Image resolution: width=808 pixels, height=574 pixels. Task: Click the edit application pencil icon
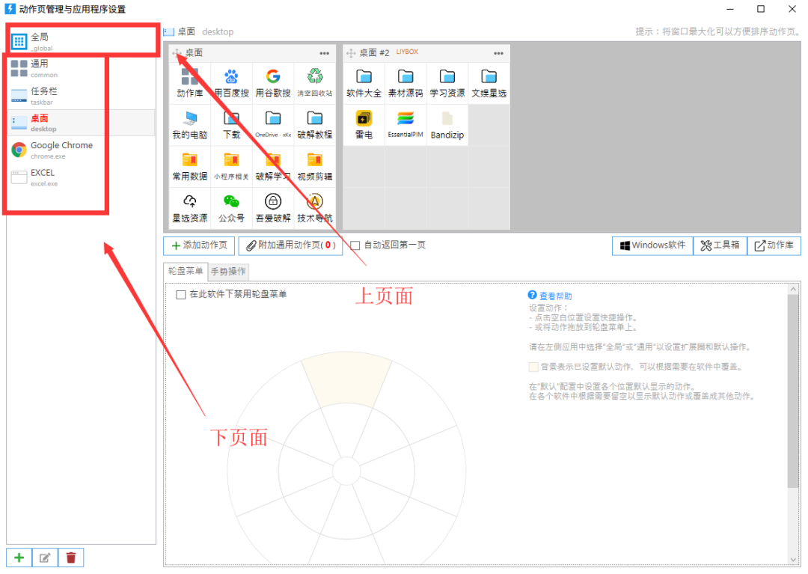point(45,558)
